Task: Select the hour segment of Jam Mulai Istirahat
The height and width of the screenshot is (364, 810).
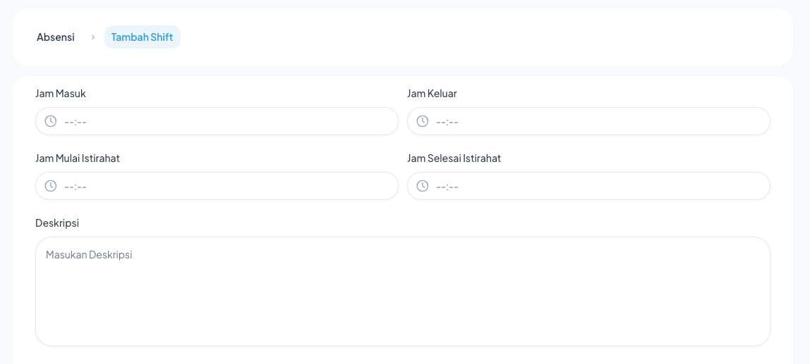Action: tap(68, 187)
